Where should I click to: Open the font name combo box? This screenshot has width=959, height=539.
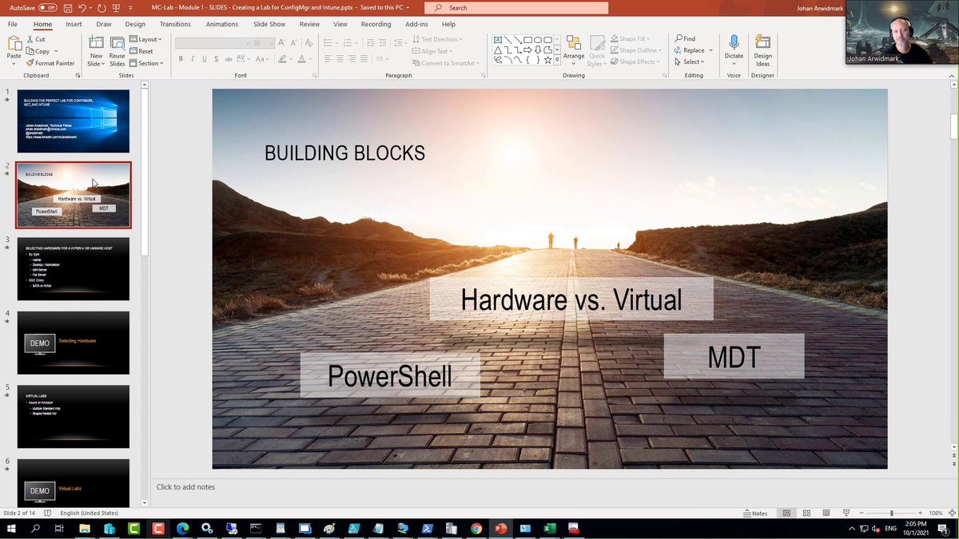coord(213,43)
